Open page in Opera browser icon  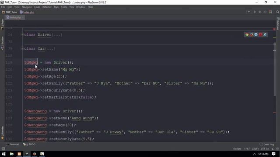[x=261, y=35]
